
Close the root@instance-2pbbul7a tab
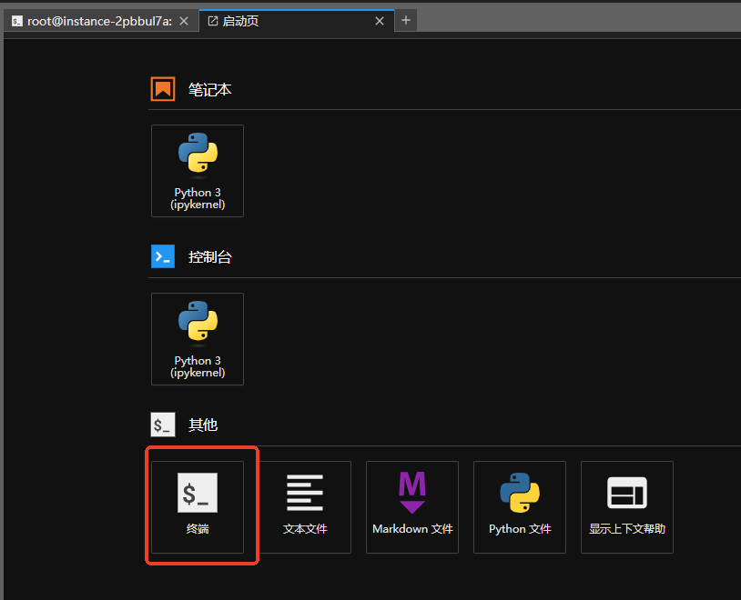click(184, 21)
